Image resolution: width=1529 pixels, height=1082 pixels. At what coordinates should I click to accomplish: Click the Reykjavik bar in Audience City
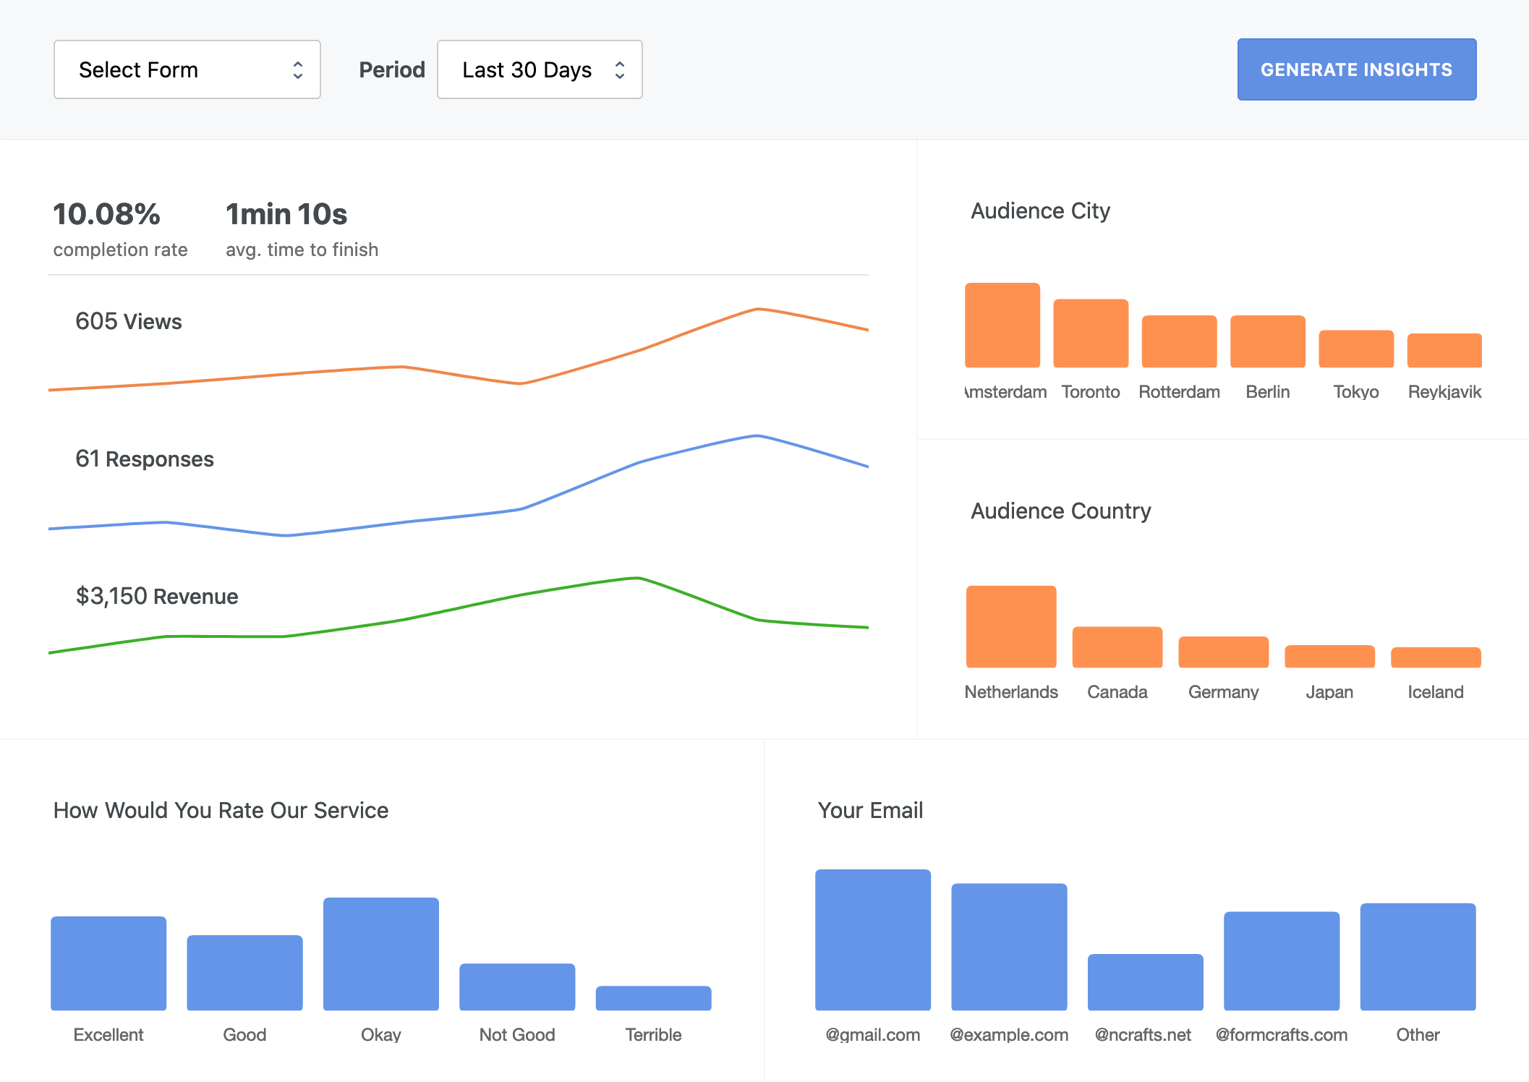[1444, 351]
